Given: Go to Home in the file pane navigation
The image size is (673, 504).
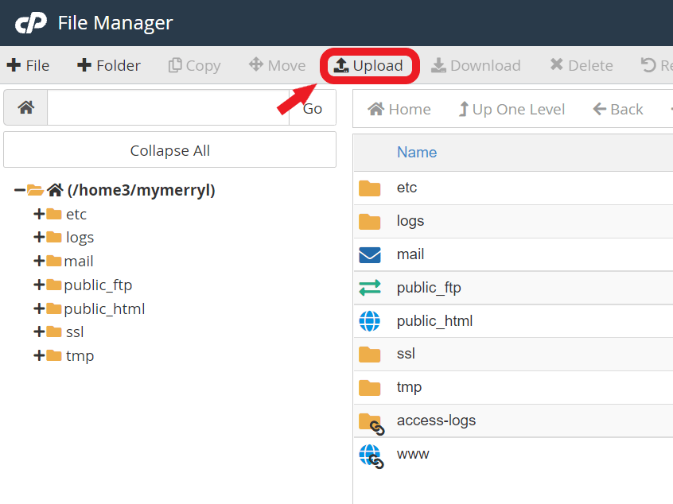Looking at the screenshot, I should (399, 110).
